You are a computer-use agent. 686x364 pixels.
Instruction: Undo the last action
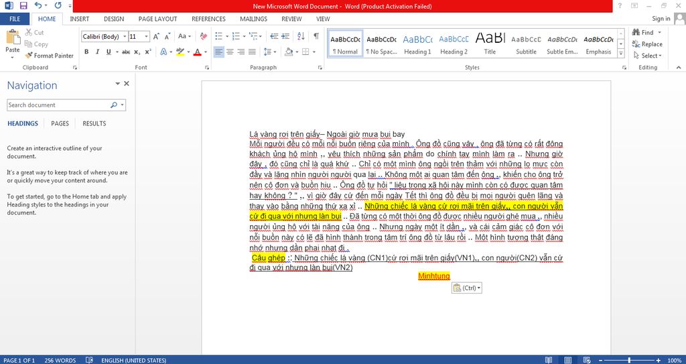[x=38, y=5]
